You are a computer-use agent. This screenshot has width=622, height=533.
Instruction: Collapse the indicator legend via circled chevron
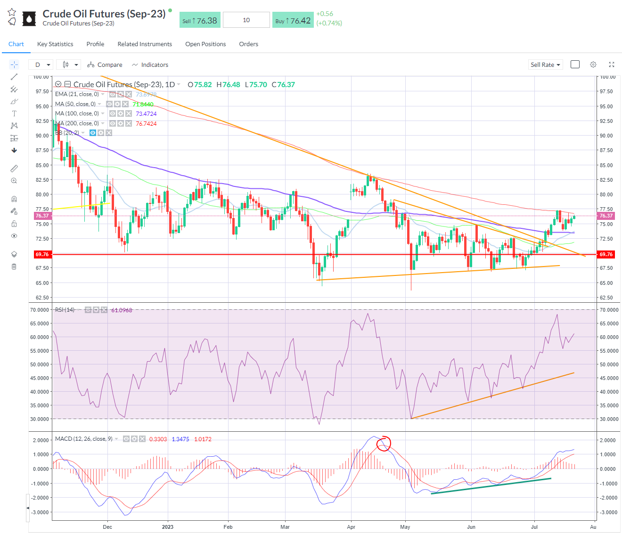[x=58, y=84]
